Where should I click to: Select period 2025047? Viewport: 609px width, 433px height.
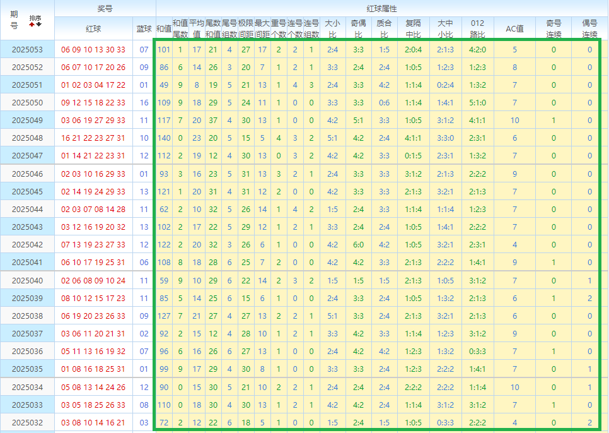[x=27, y=156]
